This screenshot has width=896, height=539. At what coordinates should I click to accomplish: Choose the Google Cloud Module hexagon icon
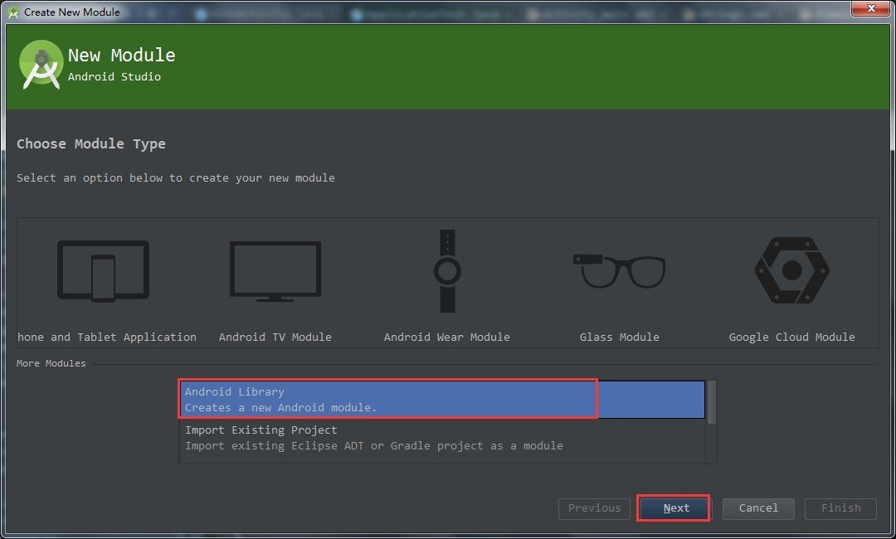coord(791,270)
